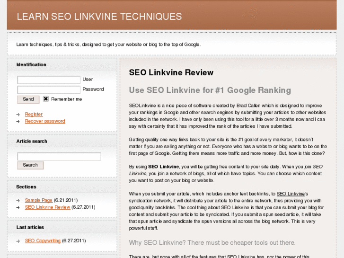Screen dimensions: 344x258
Task: Click the Identification panel heading
Action: (31, 64)
